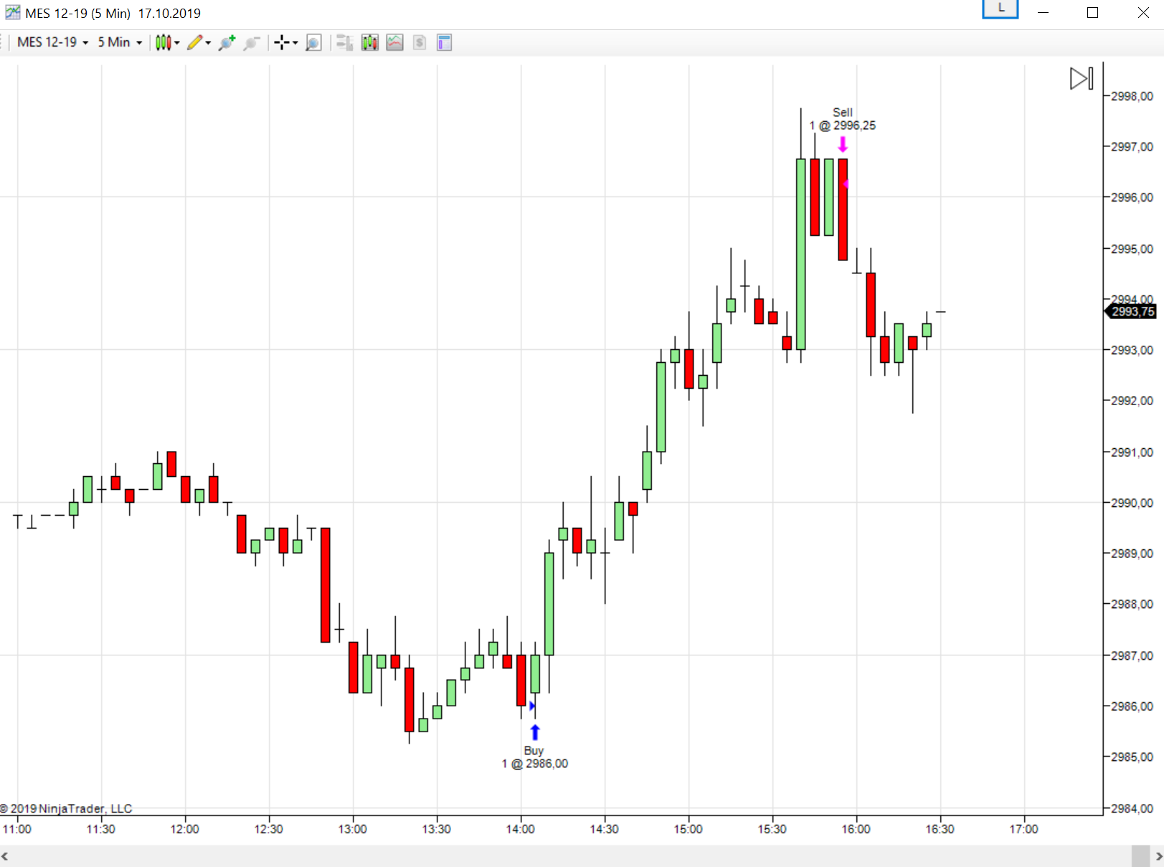The width and height of the screenshot is (1164, 867).
Task: Open the Data Series candlestick icon
Action: coord(369,42)
